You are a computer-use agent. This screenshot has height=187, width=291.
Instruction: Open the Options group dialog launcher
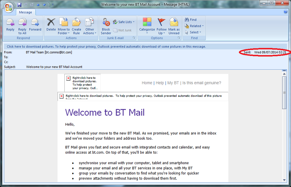click(179, 38)
